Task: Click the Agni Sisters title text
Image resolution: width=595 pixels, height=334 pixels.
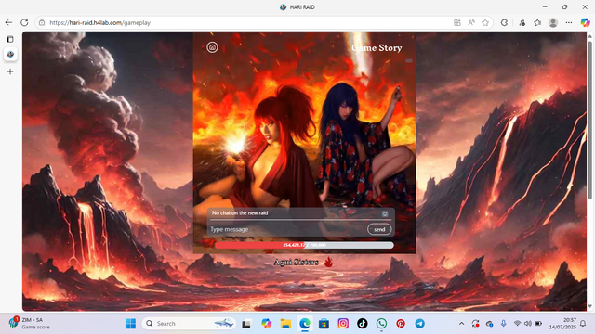Action: click(296, 262)
